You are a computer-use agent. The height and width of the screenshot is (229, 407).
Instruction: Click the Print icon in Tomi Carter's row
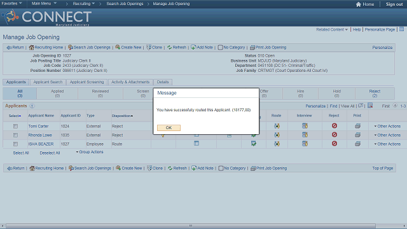point(357,126)
